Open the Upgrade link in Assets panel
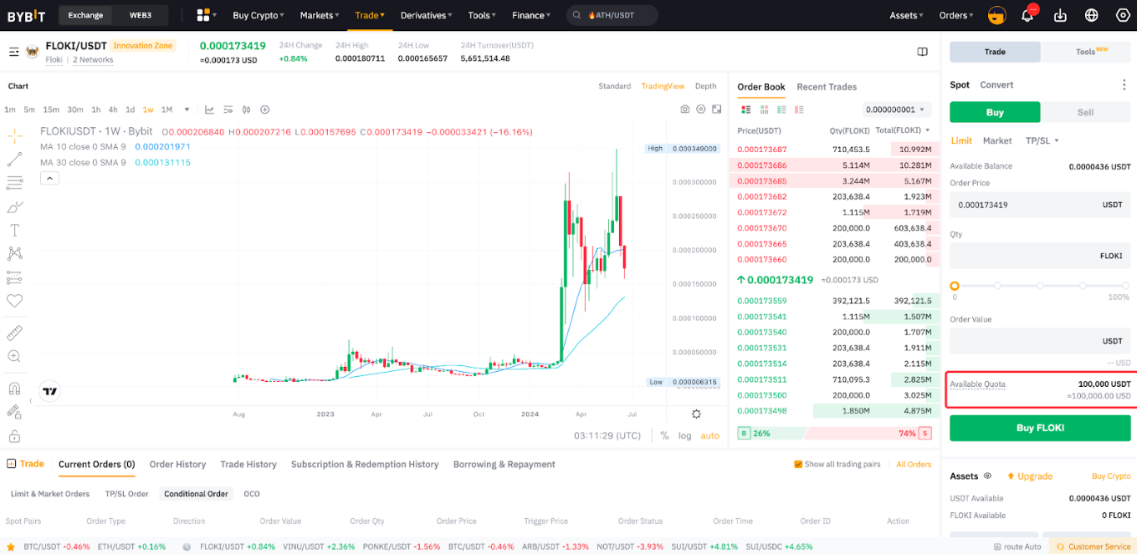1137x554 pixels. [1030, 475]
